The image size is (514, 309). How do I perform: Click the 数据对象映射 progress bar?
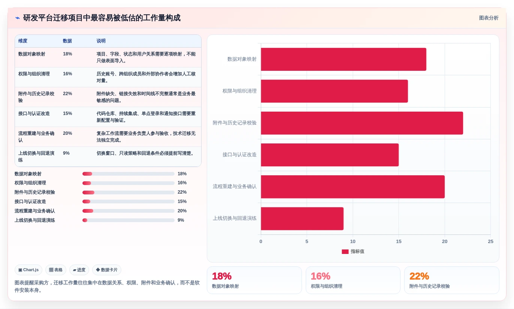(x=128, y=174)
